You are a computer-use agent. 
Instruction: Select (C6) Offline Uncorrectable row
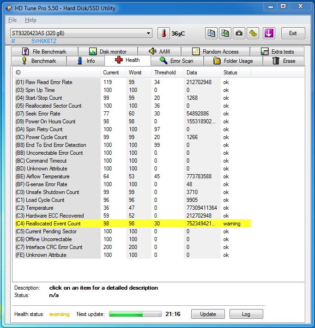pos(133,239)
